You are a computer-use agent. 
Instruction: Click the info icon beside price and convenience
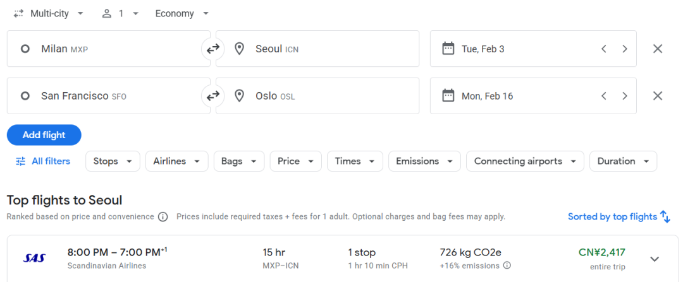(x=163, y=217)
